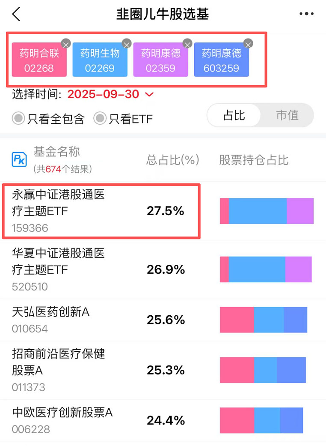The height and width of the screenshot is (446, 326).
Task: Tap the back arrow icon
Action: (x=16, y=14)
